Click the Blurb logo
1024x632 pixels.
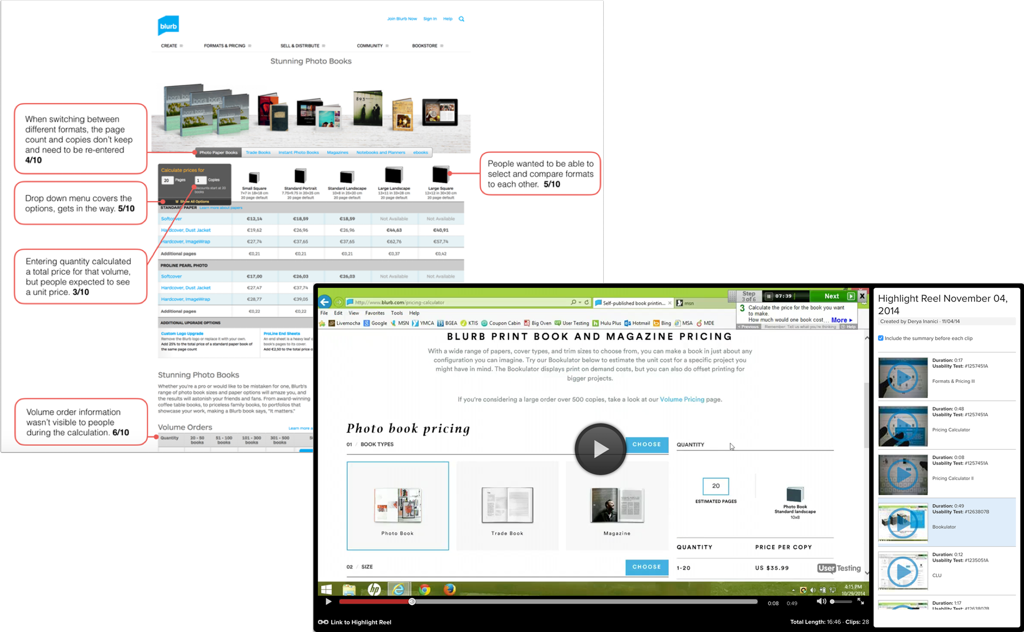click(x=168, y=25)
